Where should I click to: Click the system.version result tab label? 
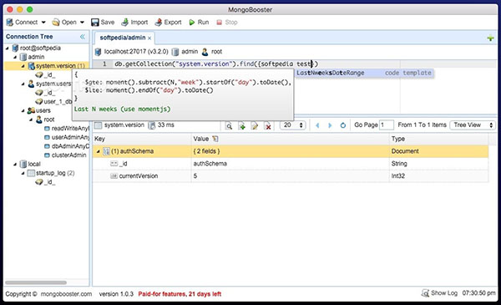click(x=124, y=125)
